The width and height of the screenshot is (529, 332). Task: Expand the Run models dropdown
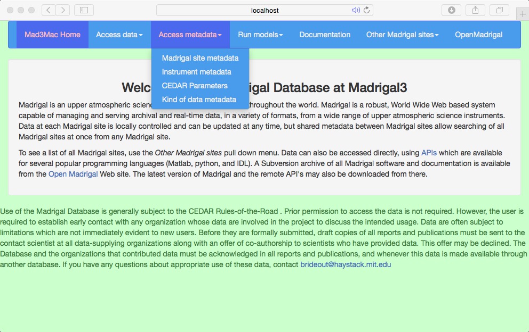[260, 35]
